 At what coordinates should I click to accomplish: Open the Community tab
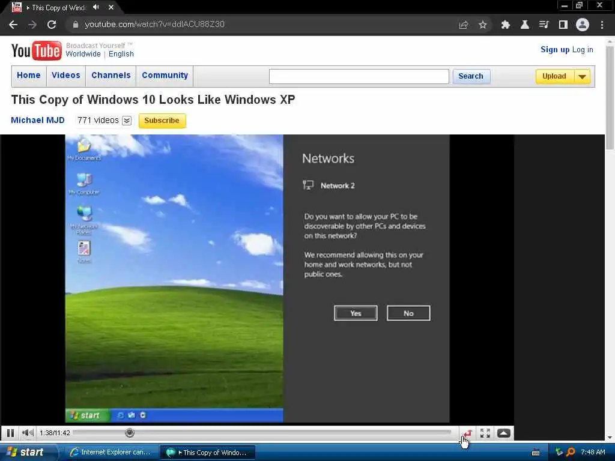coord(165,75)
